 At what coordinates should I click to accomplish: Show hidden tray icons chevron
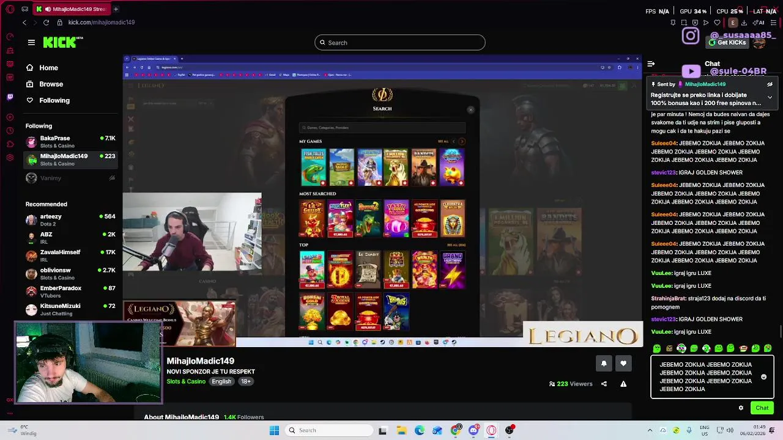click(650, 430)
